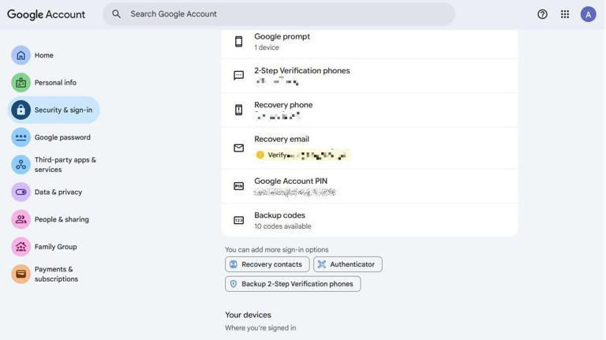
Task: Open 2-Step Verification phones row
Action: point(369,76)
